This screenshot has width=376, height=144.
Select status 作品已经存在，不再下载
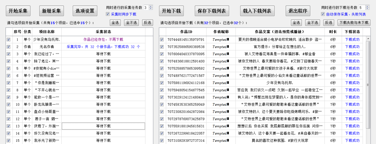click(103, 39)
